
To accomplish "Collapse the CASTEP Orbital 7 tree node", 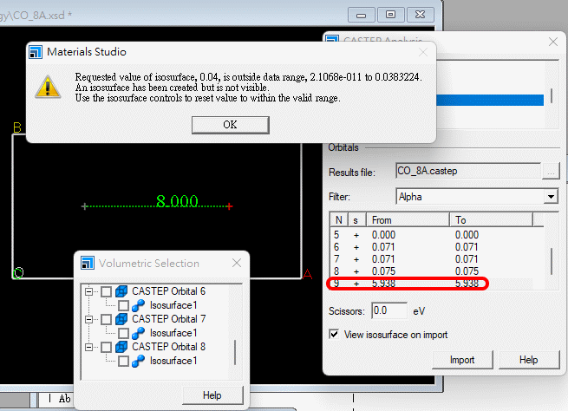I will (x=88, y=319).
